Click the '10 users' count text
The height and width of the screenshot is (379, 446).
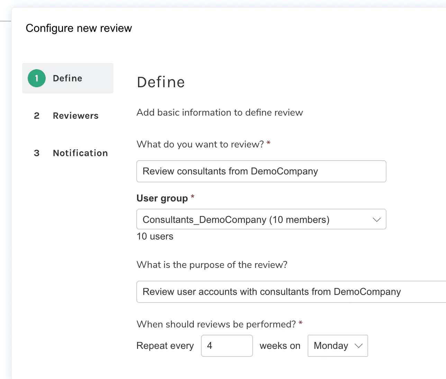pos(155,236)
